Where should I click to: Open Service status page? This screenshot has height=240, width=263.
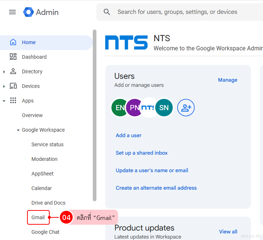tap(47, 144)
